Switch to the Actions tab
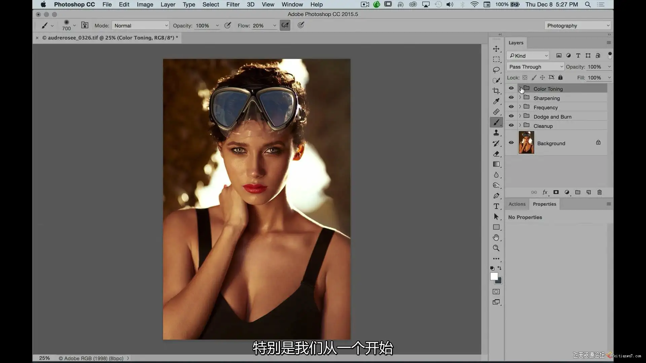 (x=517, y=204)
